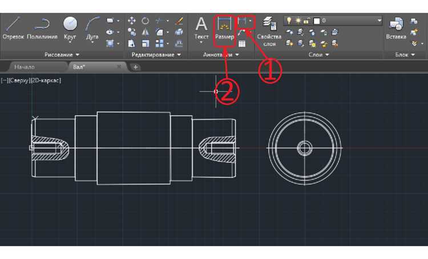Click the create block icon
428x259 pixels.
414,20
